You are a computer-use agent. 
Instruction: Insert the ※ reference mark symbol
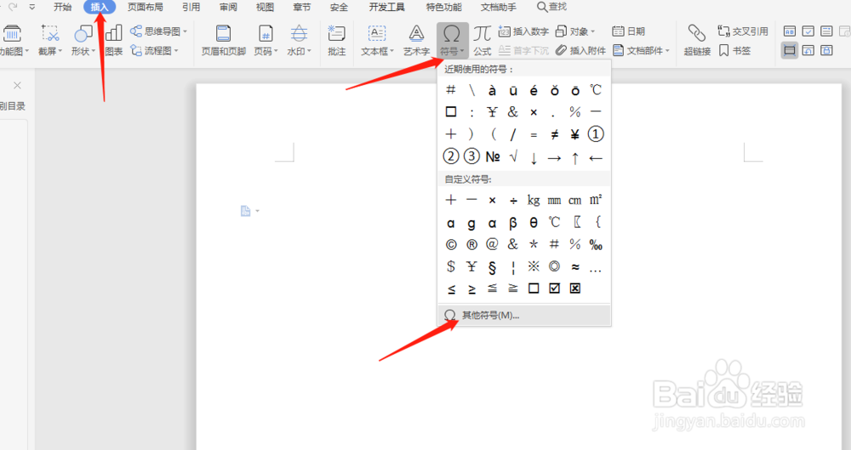click(534, 266)
